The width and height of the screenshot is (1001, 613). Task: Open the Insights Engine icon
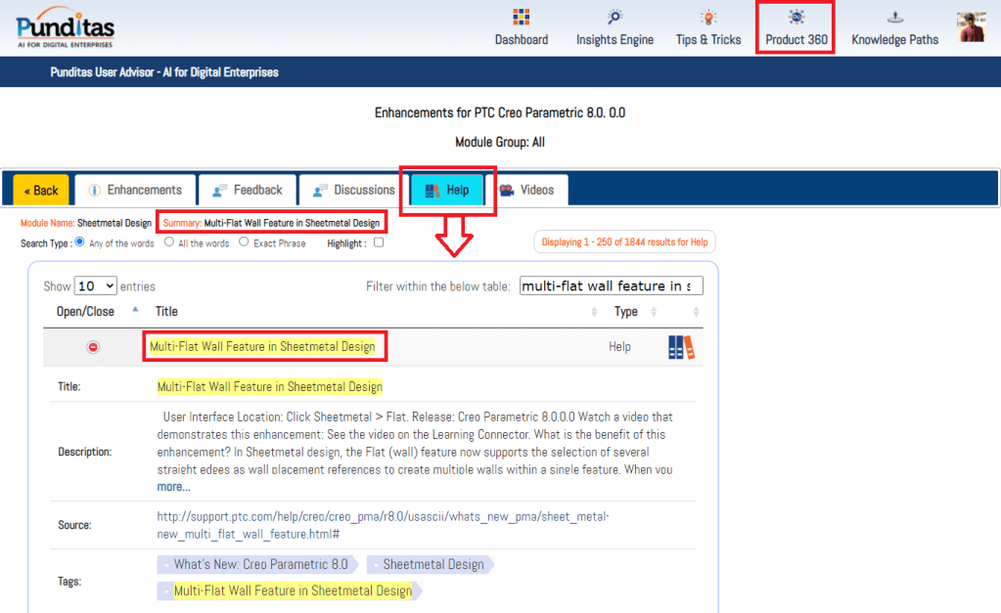614,18
